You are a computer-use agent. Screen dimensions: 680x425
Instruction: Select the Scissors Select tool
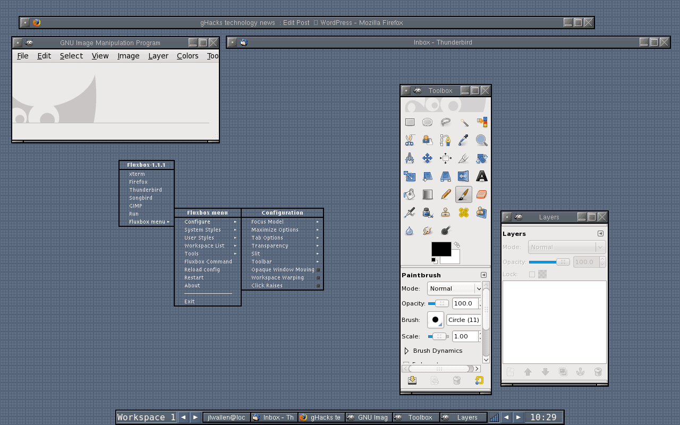tap(410, 140)
